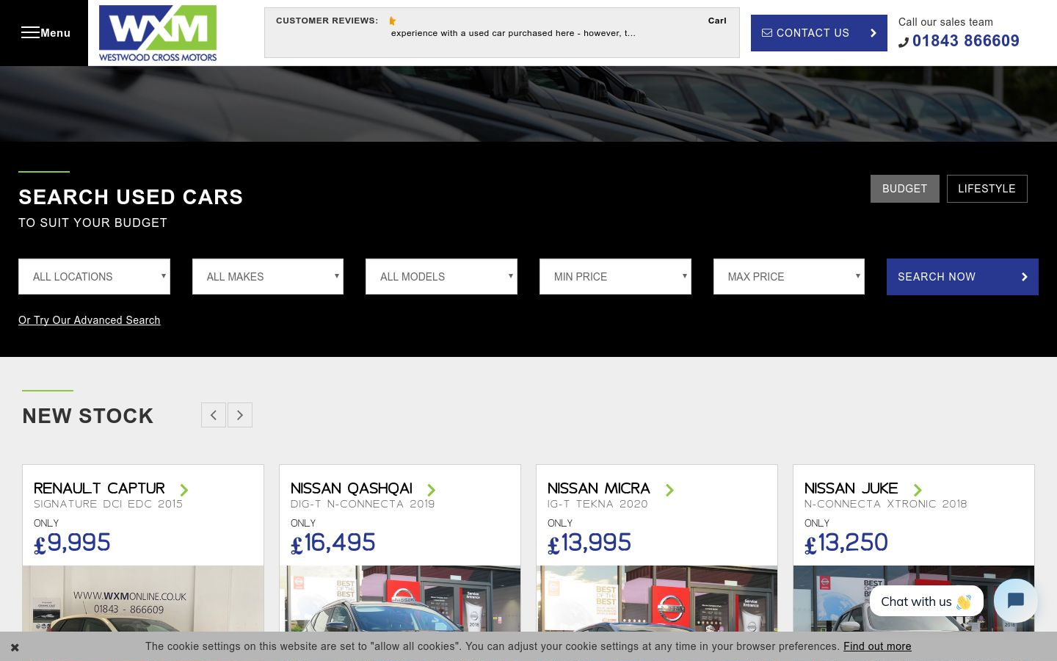Open the Renault Captur listing title
The width and height of the screenshot is (1057, 661).
coord(99,488)
